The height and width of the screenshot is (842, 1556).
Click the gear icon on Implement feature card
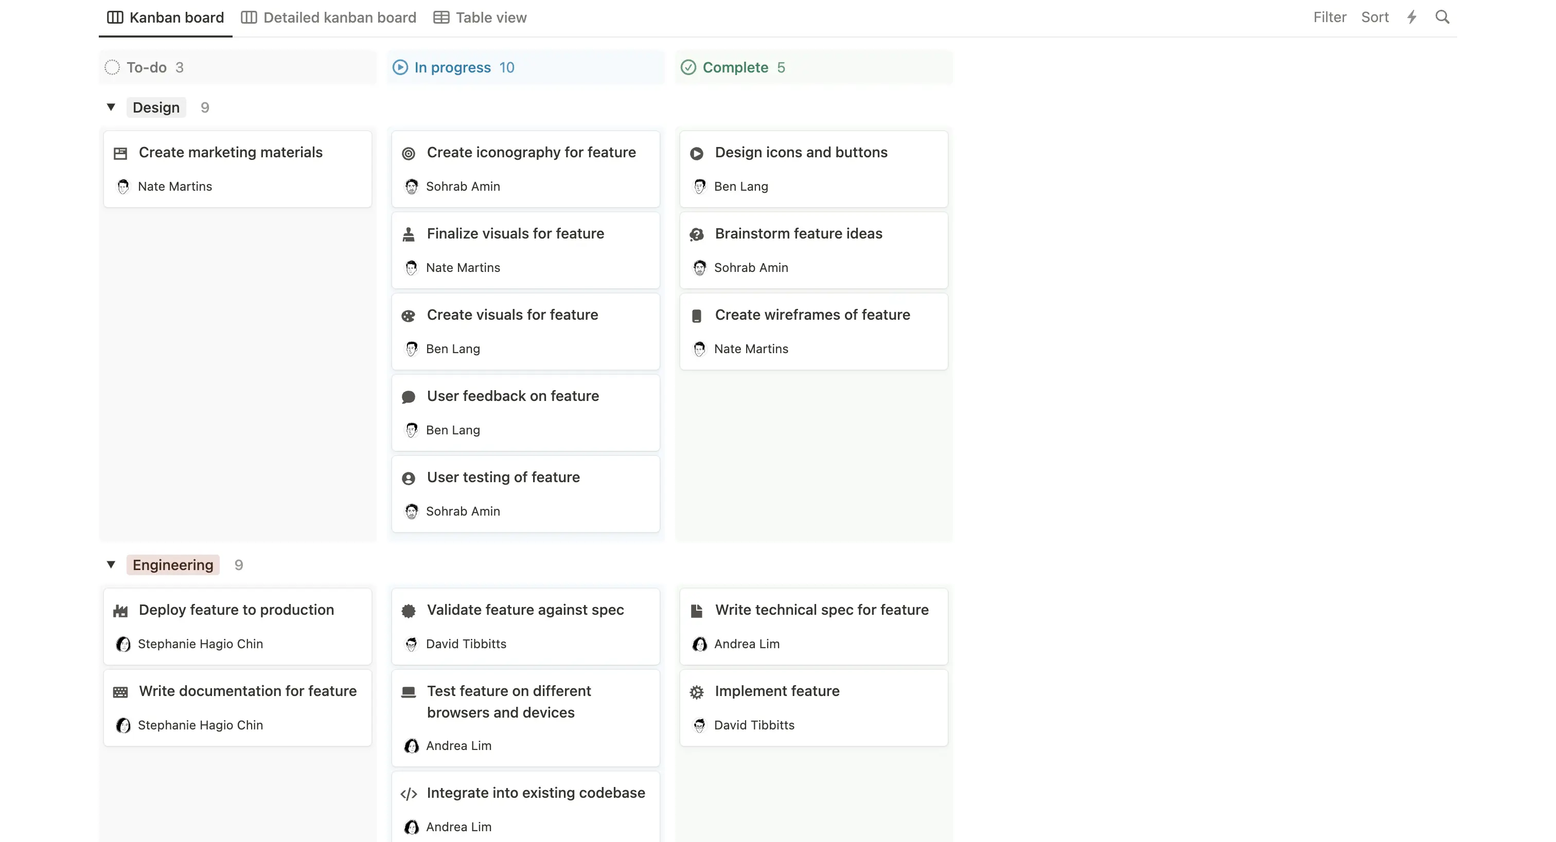click(x=697, y=692)
